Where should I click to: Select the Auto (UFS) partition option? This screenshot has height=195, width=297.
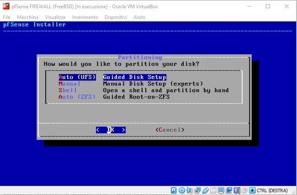point(77,77)
